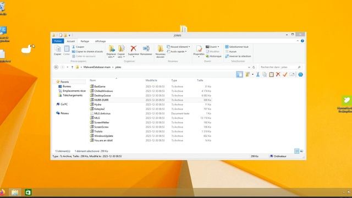Open the Accès rapide dropdown
Viewport: 352px width, 198px height.
177,52
